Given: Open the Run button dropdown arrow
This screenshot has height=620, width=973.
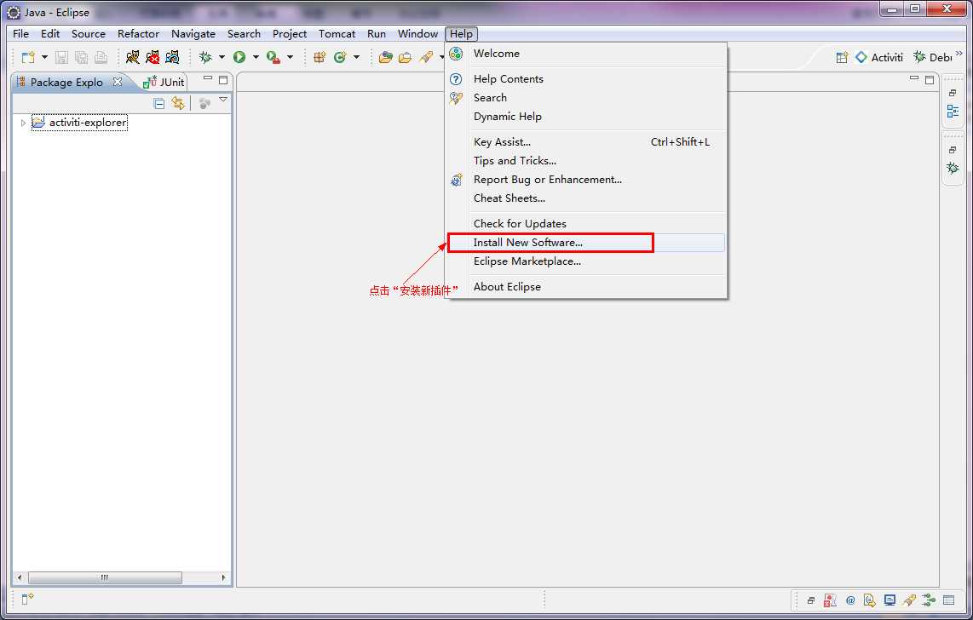Looking at the screenshot, I should pos(256,57).
